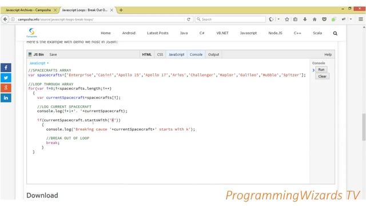Click the Run button in console
The height and width of the screenshot is (206, 366).
click(x=321, y=70)
